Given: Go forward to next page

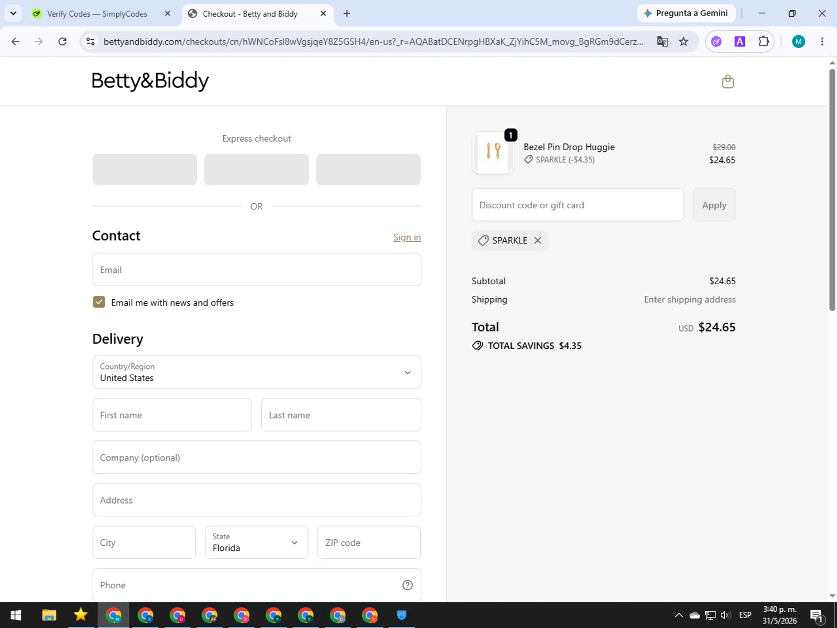Looking at the screenshot, I should tap(39, 41).
